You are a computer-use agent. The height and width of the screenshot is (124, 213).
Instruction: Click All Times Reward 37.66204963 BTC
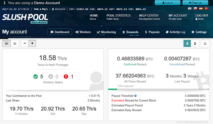pyautogui.click(x=135, y=76)
